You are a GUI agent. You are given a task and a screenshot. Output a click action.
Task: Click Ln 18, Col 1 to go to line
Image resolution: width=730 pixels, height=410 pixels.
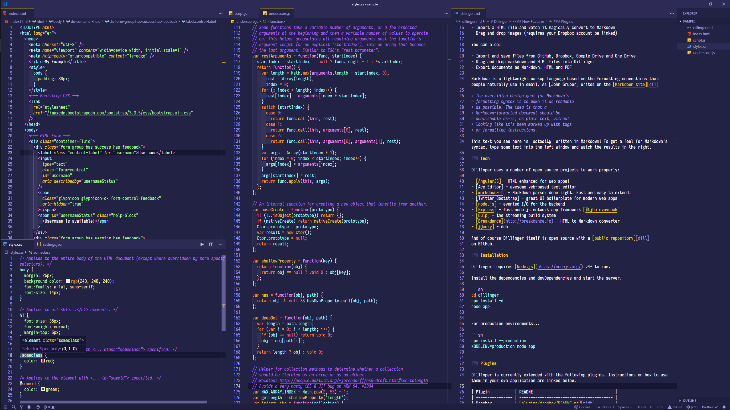(605, 407)
